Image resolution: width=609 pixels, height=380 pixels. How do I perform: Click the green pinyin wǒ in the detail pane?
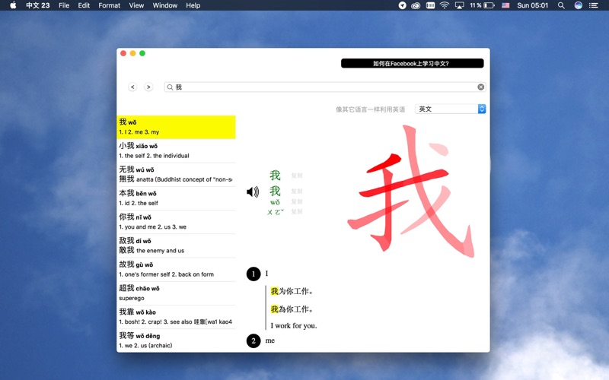[x=275, y=202]
